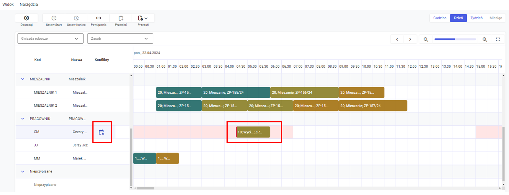Zoom out with the minus magnifier
The width and height of the screenshot is (509, 195).
(426, 39)
